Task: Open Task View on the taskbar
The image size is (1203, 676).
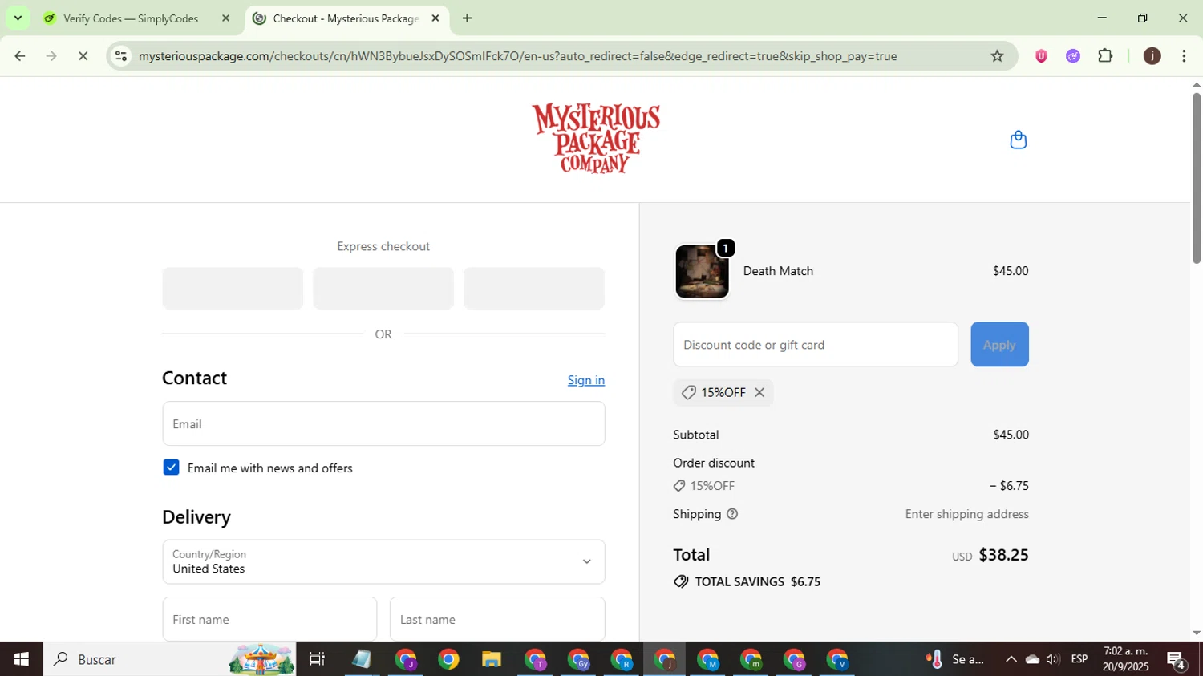Action: click(x=318, y=659)
